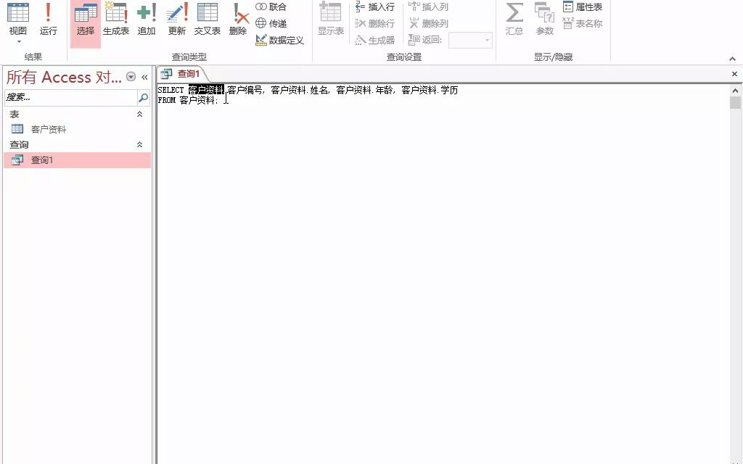Click 删除列 delete columns
The width and height of the screenshot is (743, 464).
click(x=428, y=23)
